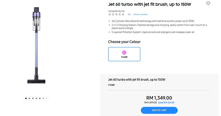Click the vacuum cleaner product image
Viewport: 221px width, 116px height.
click(x=36, y=45)
